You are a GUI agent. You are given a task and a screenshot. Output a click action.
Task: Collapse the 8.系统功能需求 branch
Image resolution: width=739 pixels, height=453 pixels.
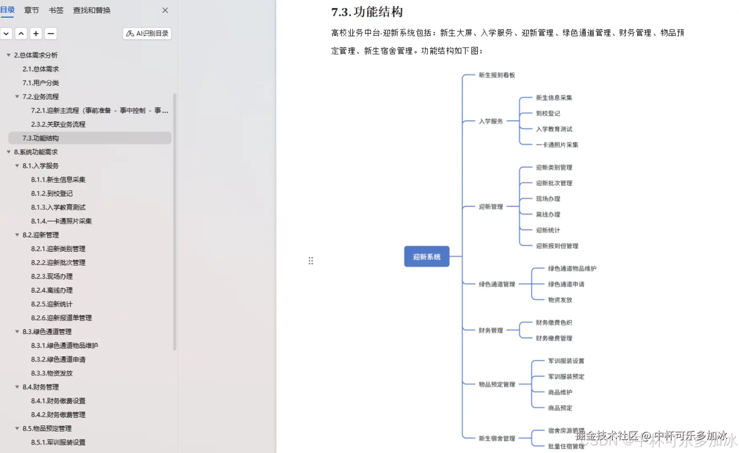[x=8, y=152]
